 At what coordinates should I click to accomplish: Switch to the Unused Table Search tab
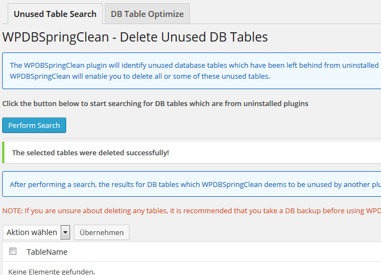[55, 14]
